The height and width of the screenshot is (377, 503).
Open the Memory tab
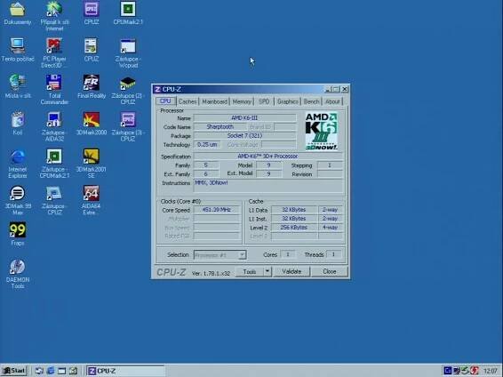pyautogui.click(x=242, y=101)
